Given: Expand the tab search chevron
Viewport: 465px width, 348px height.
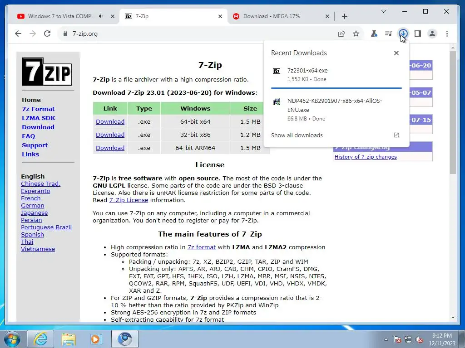Looking at the screenshot, I should point(383,11).
